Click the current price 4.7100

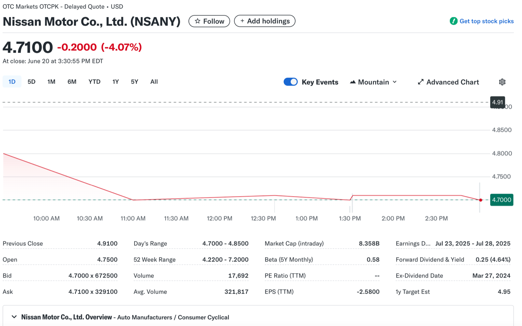tap(28, 47)
